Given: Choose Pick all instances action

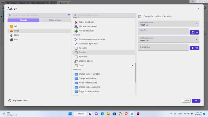Looking at the screenshot, I should [x=104, y=31].
